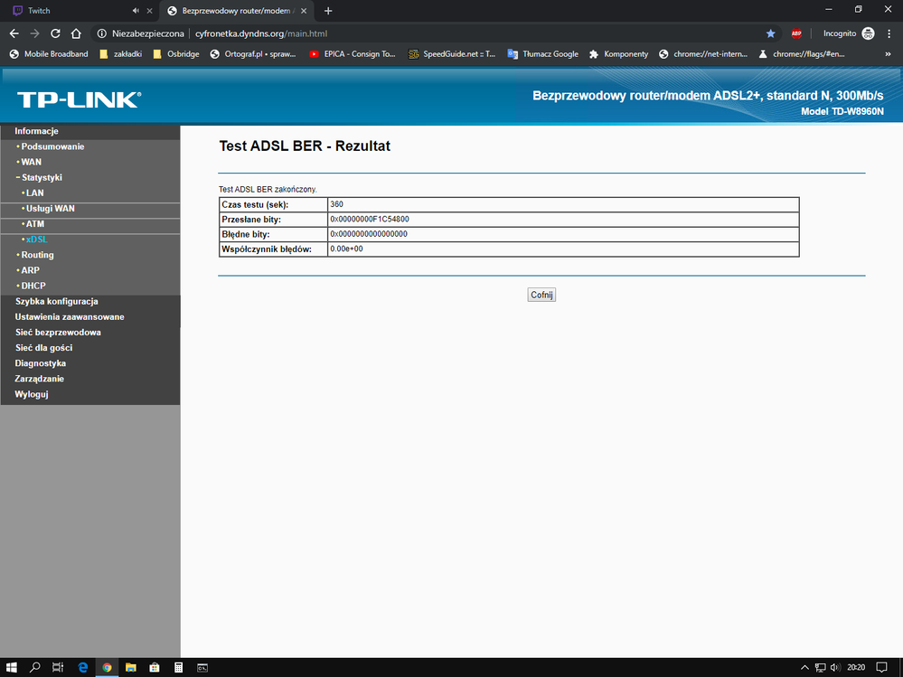Open the ABP adblock extension icon
Screen dimensions: 903x677
796,33
